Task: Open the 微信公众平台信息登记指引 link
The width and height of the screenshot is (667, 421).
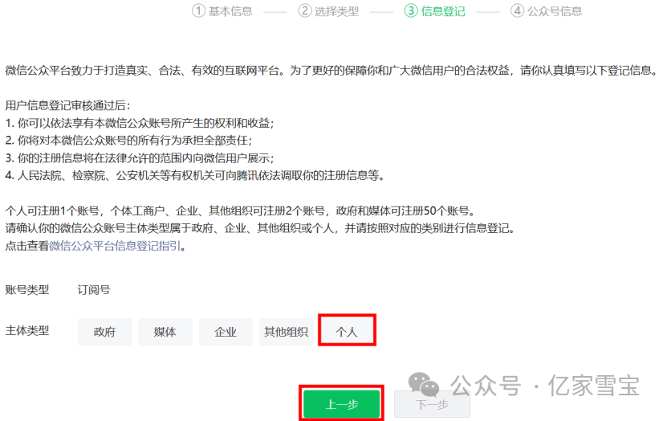Action: [115, 246]
